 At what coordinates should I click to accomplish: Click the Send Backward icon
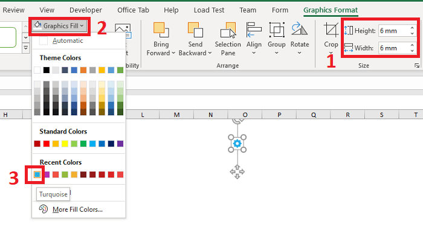pos(195,30)
